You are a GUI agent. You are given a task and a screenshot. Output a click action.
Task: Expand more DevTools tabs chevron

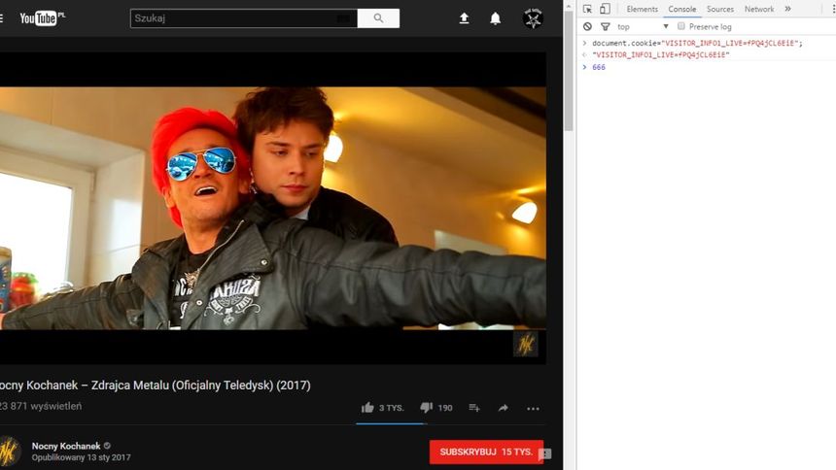[x=787, y=9]
